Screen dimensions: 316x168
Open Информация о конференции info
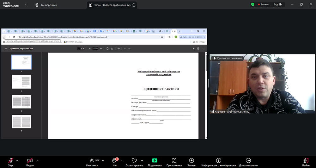[x=218, y=161]
